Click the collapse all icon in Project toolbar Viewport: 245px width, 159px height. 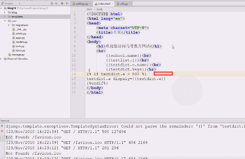56,3
